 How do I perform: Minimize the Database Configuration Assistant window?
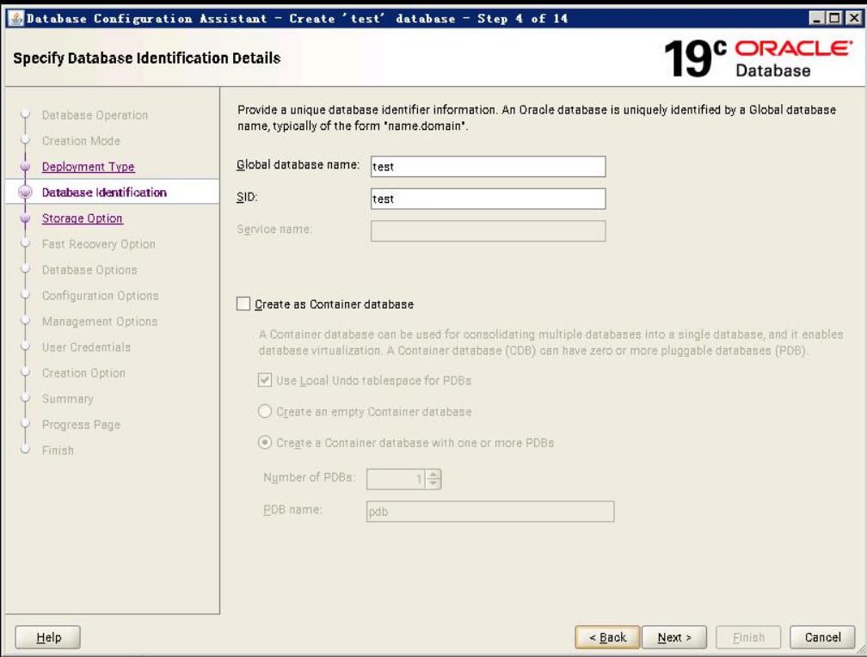coord(816,18)
